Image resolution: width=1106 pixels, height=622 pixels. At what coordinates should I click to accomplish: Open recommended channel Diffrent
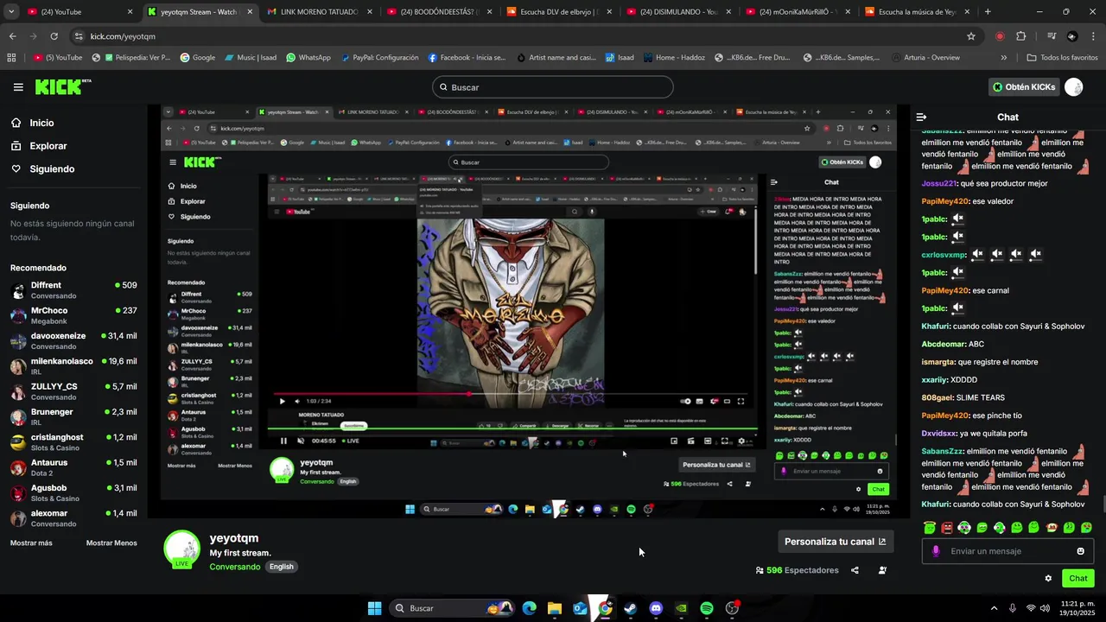[x=73, y=290]
